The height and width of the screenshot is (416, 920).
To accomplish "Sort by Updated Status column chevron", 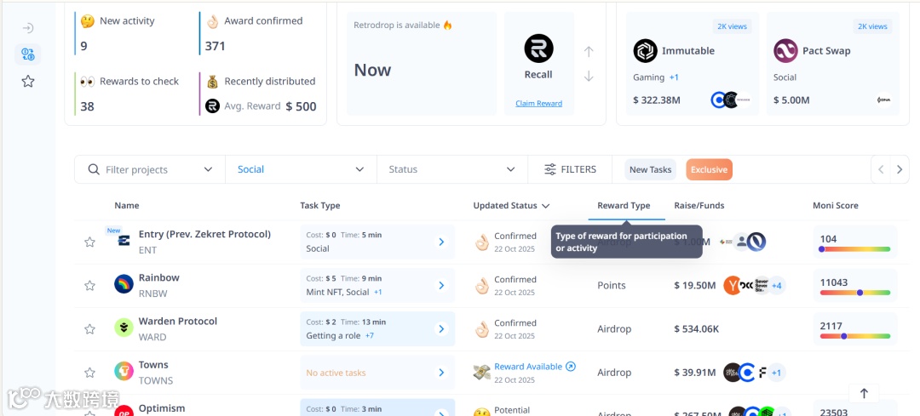I will point(545,206).
